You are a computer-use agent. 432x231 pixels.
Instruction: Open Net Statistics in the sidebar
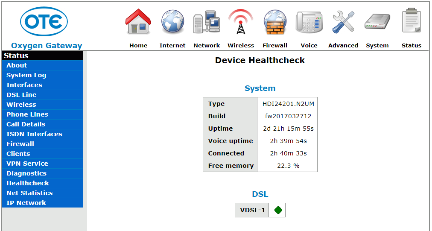42,193
